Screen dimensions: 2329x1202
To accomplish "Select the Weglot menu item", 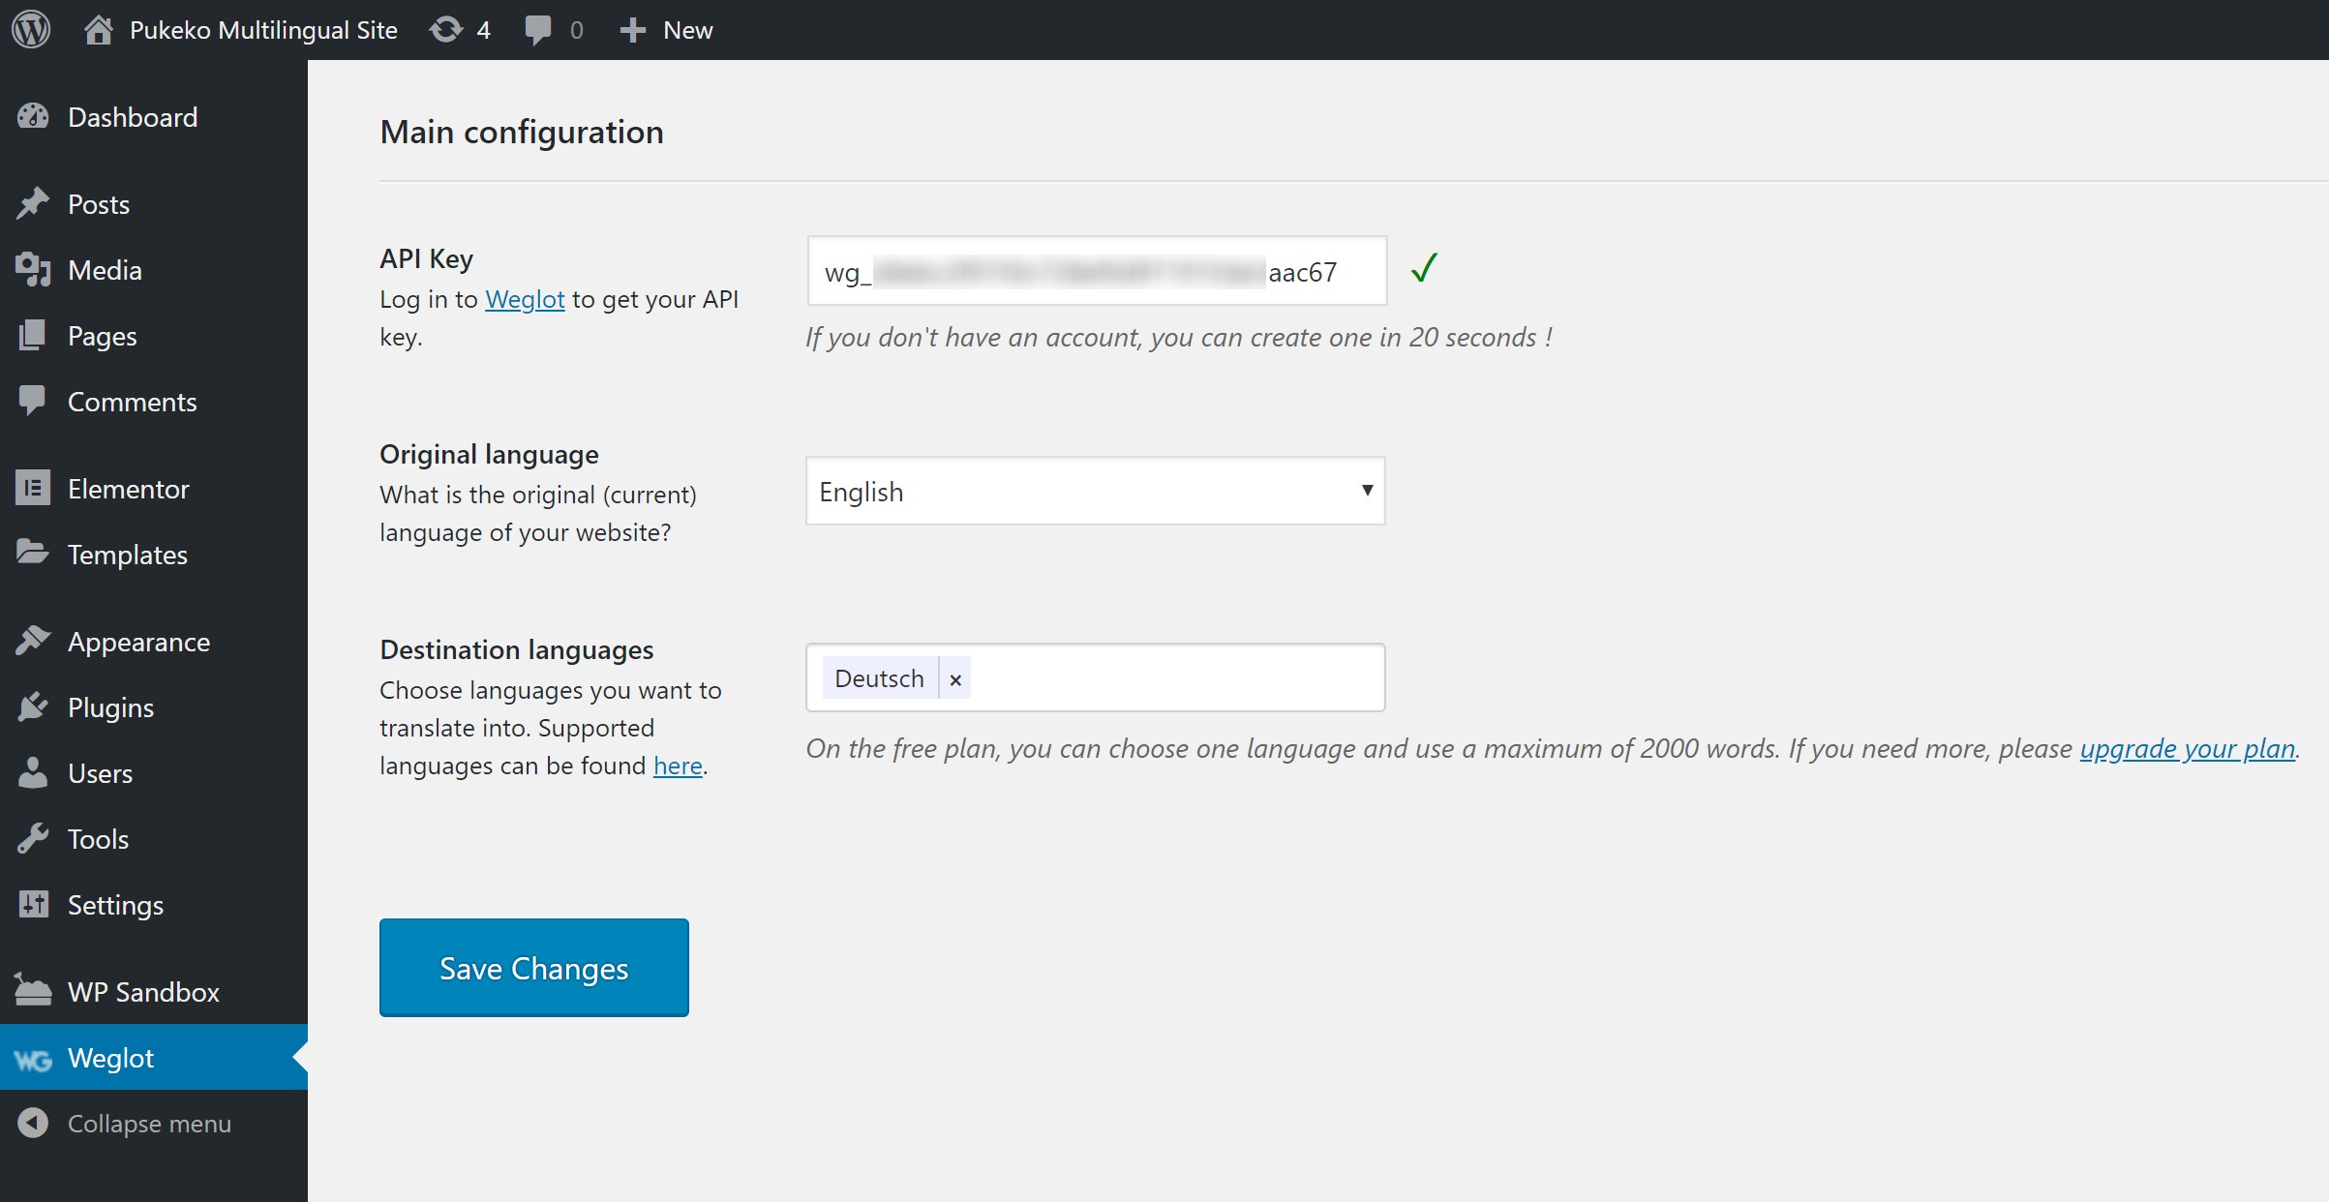I will tap(154, 1058).
